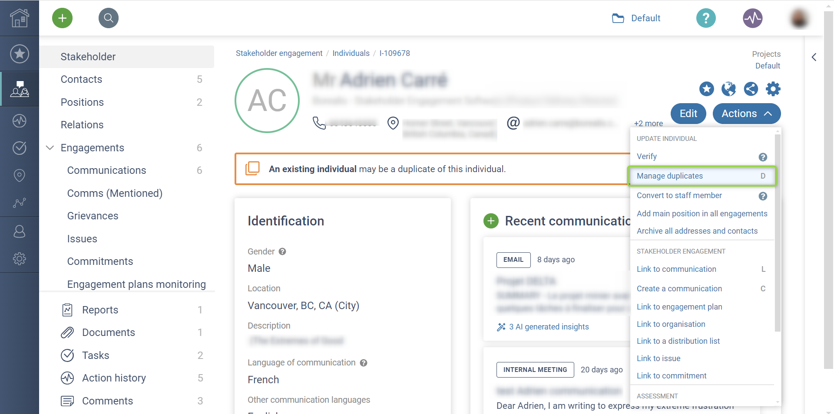Collapse the Engagements tree section
The width and height of the screenshot is (834, 414).
coord(50,148)
